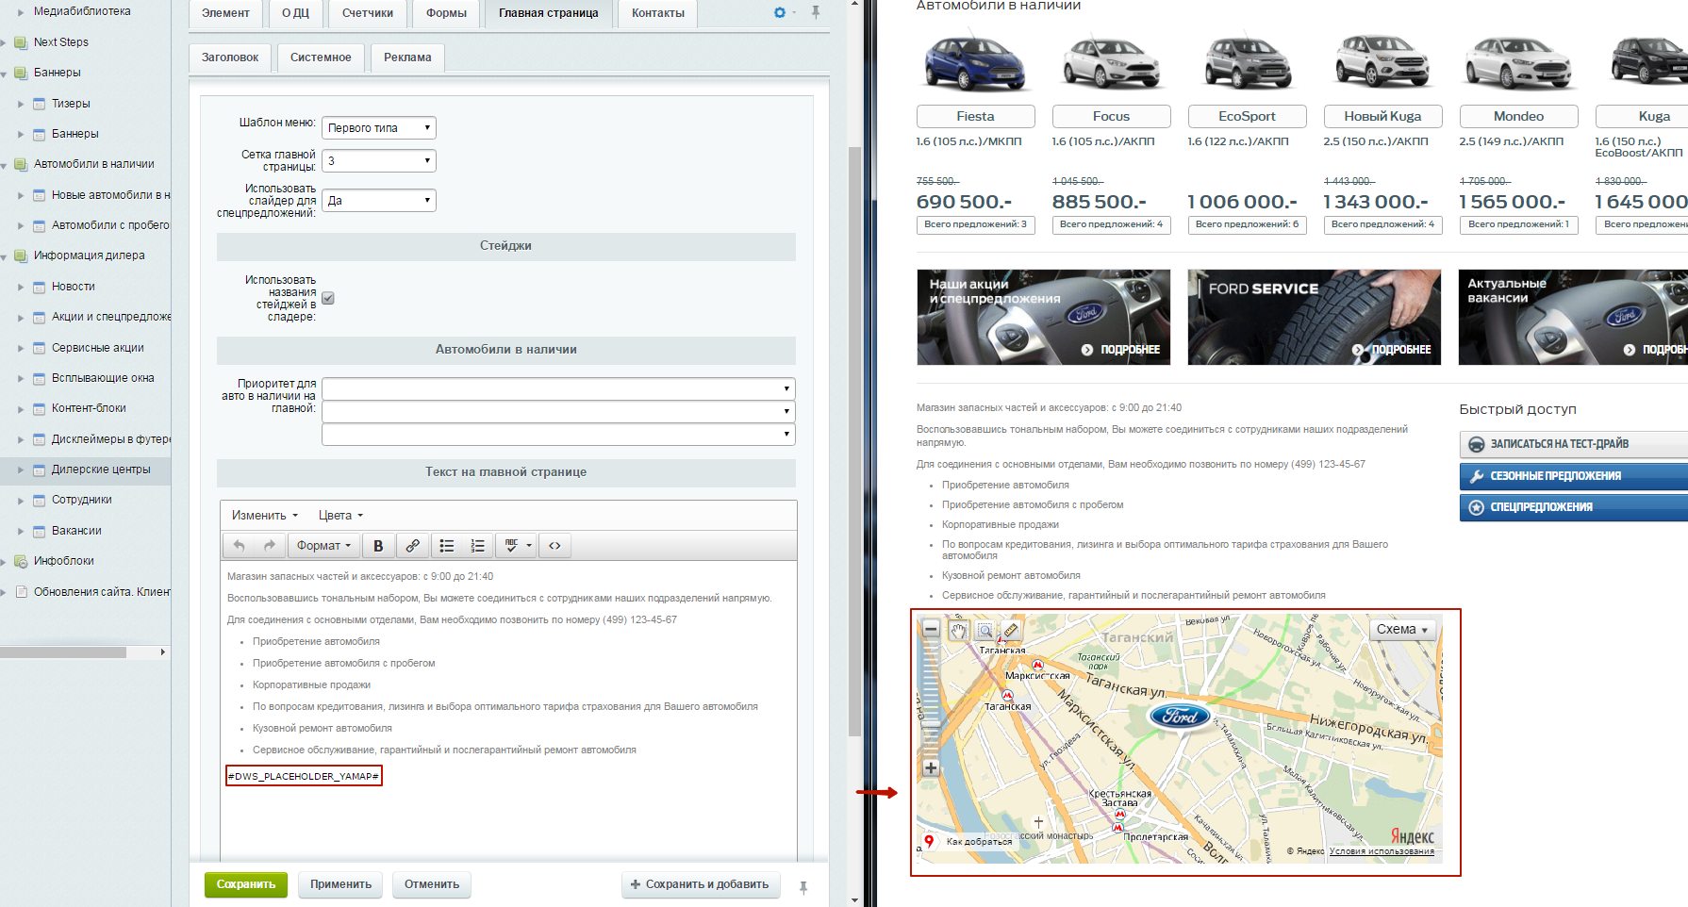Click the Тизеры list icon in tree

pyautogui.click(x=39, y=104)
